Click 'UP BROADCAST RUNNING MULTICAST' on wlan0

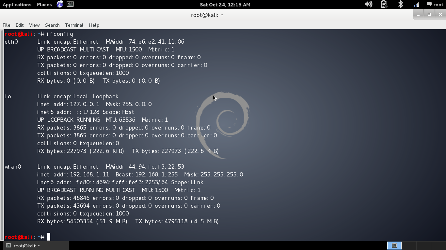coord(86,190)
